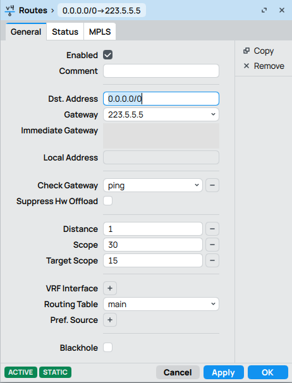Expand the Routing Table main dropdown
292x383 pixels.
point(161,304)
